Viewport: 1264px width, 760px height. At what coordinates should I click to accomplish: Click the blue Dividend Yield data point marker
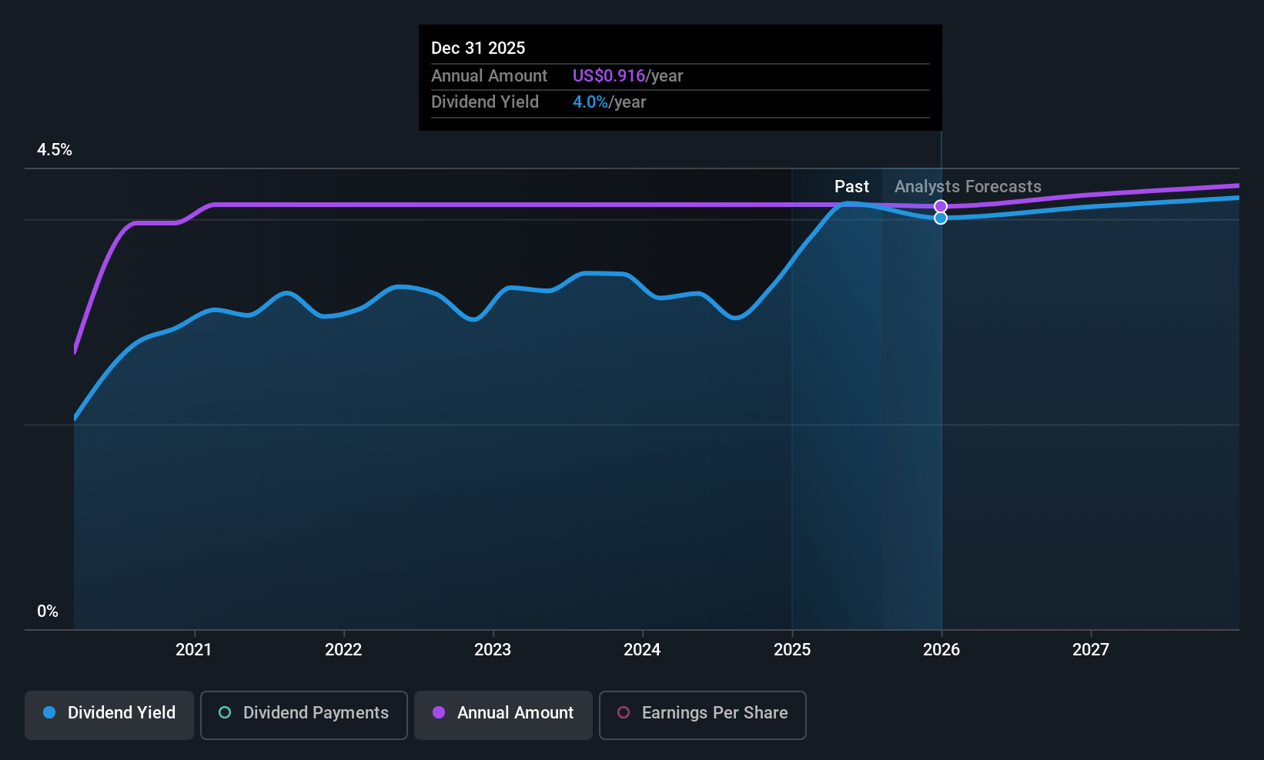click(x=941, y=218)
